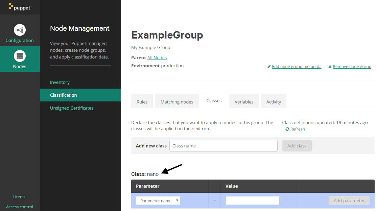This screenshot has height=211, width=377.
Task: Click the 'Class: nano' label
Action: tap(145, 174)
